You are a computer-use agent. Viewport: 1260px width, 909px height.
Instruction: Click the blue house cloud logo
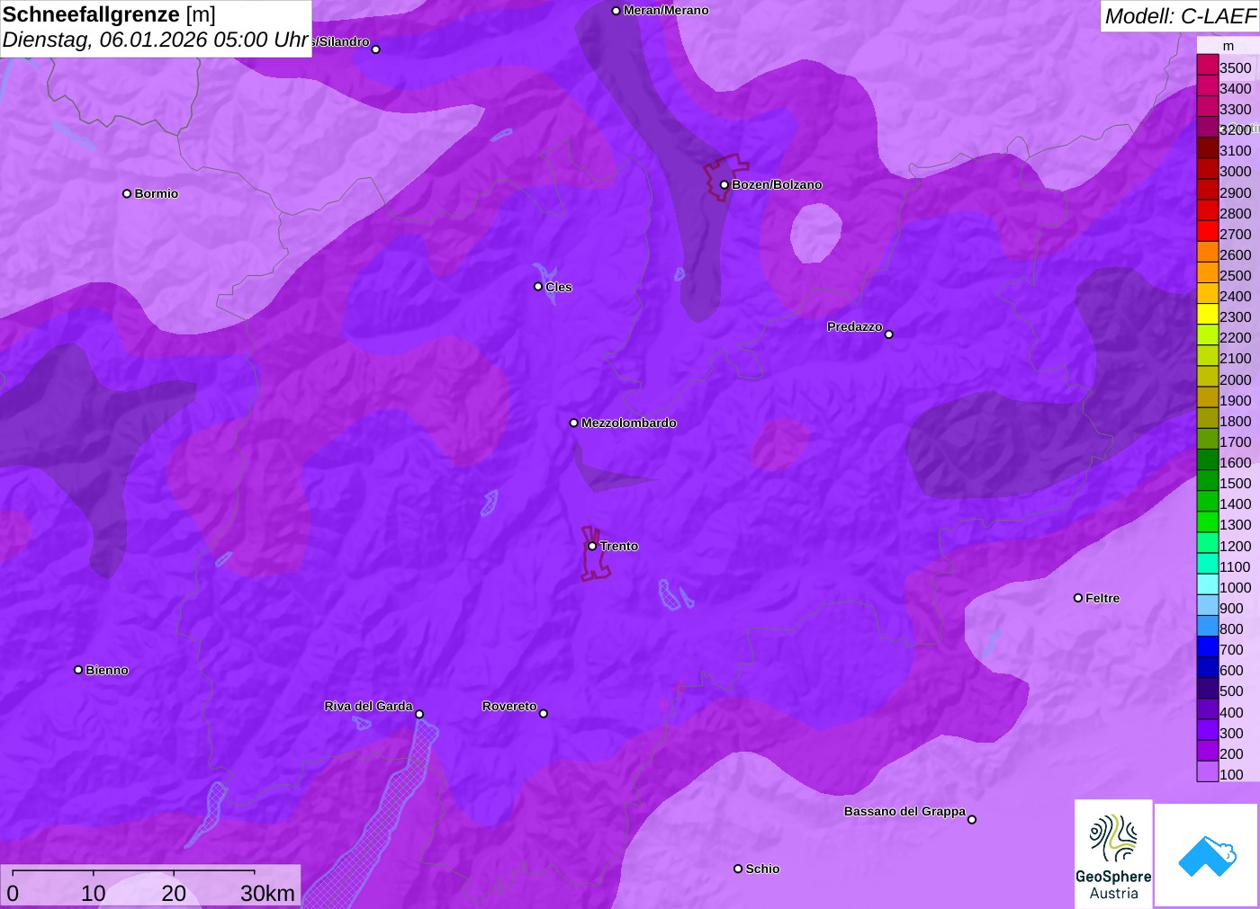(1206, 856)
